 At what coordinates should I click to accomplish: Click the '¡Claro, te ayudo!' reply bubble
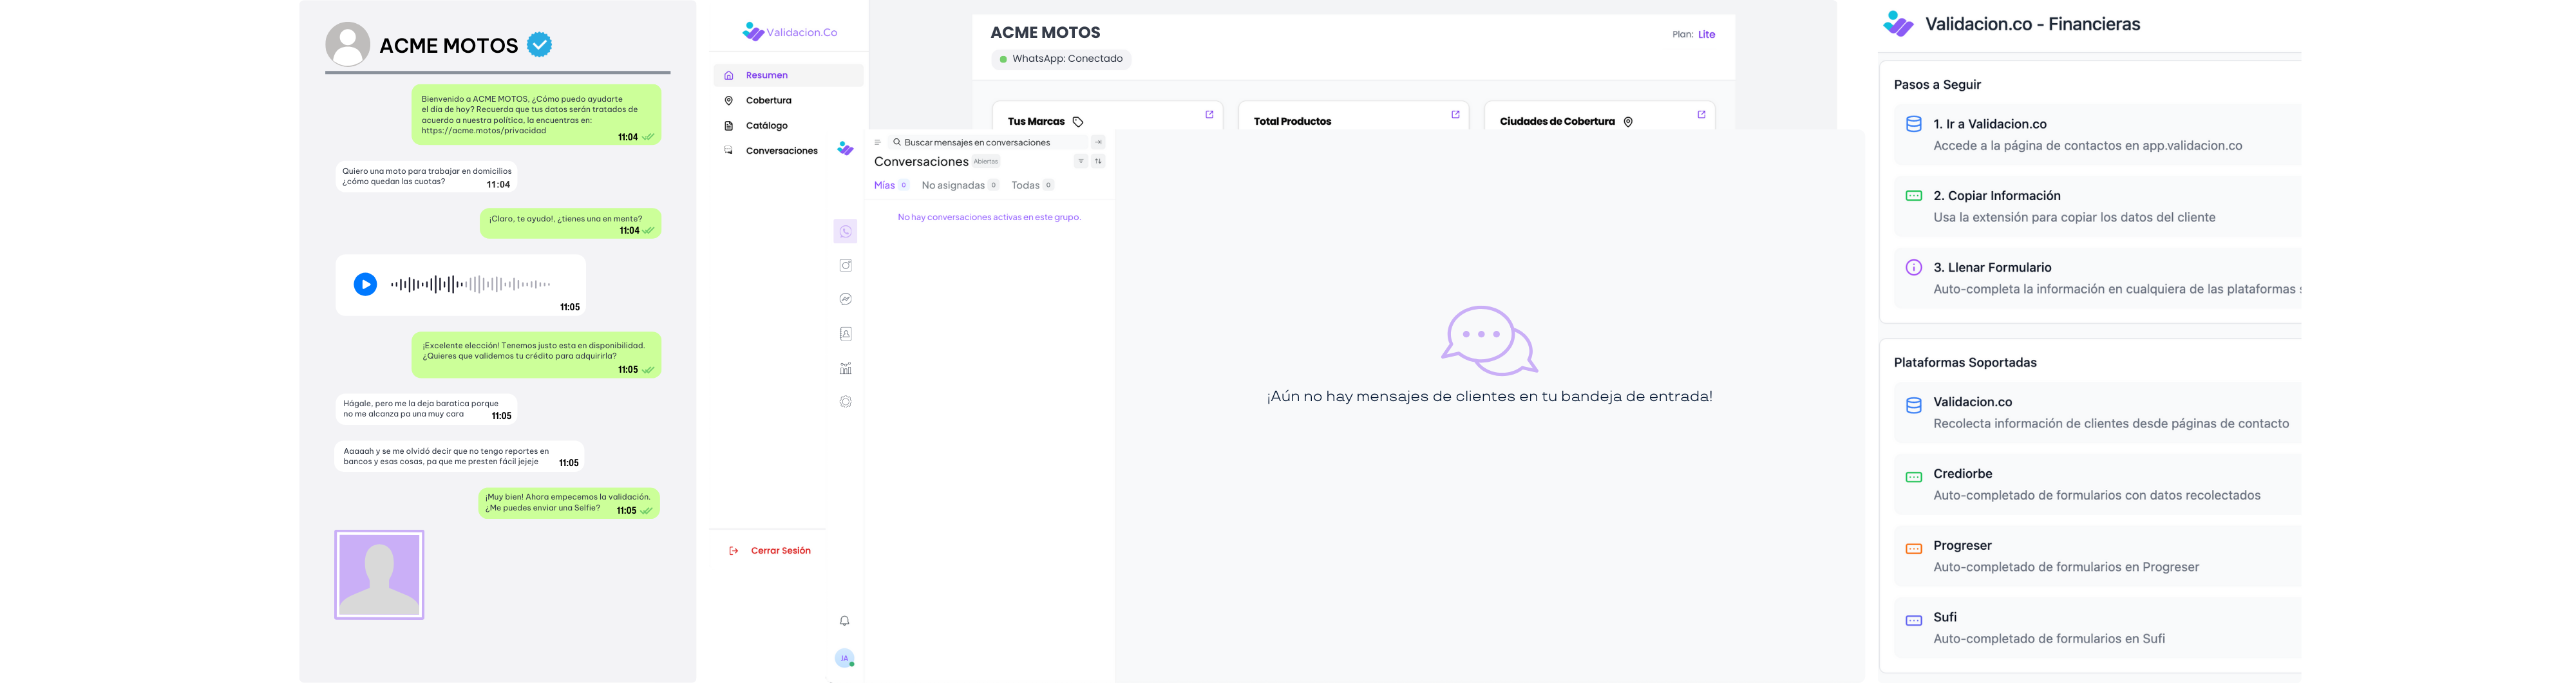pos(570,224)
